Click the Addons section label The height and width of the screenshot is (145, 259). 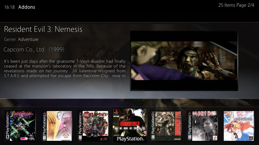click(x=27, y=7)
